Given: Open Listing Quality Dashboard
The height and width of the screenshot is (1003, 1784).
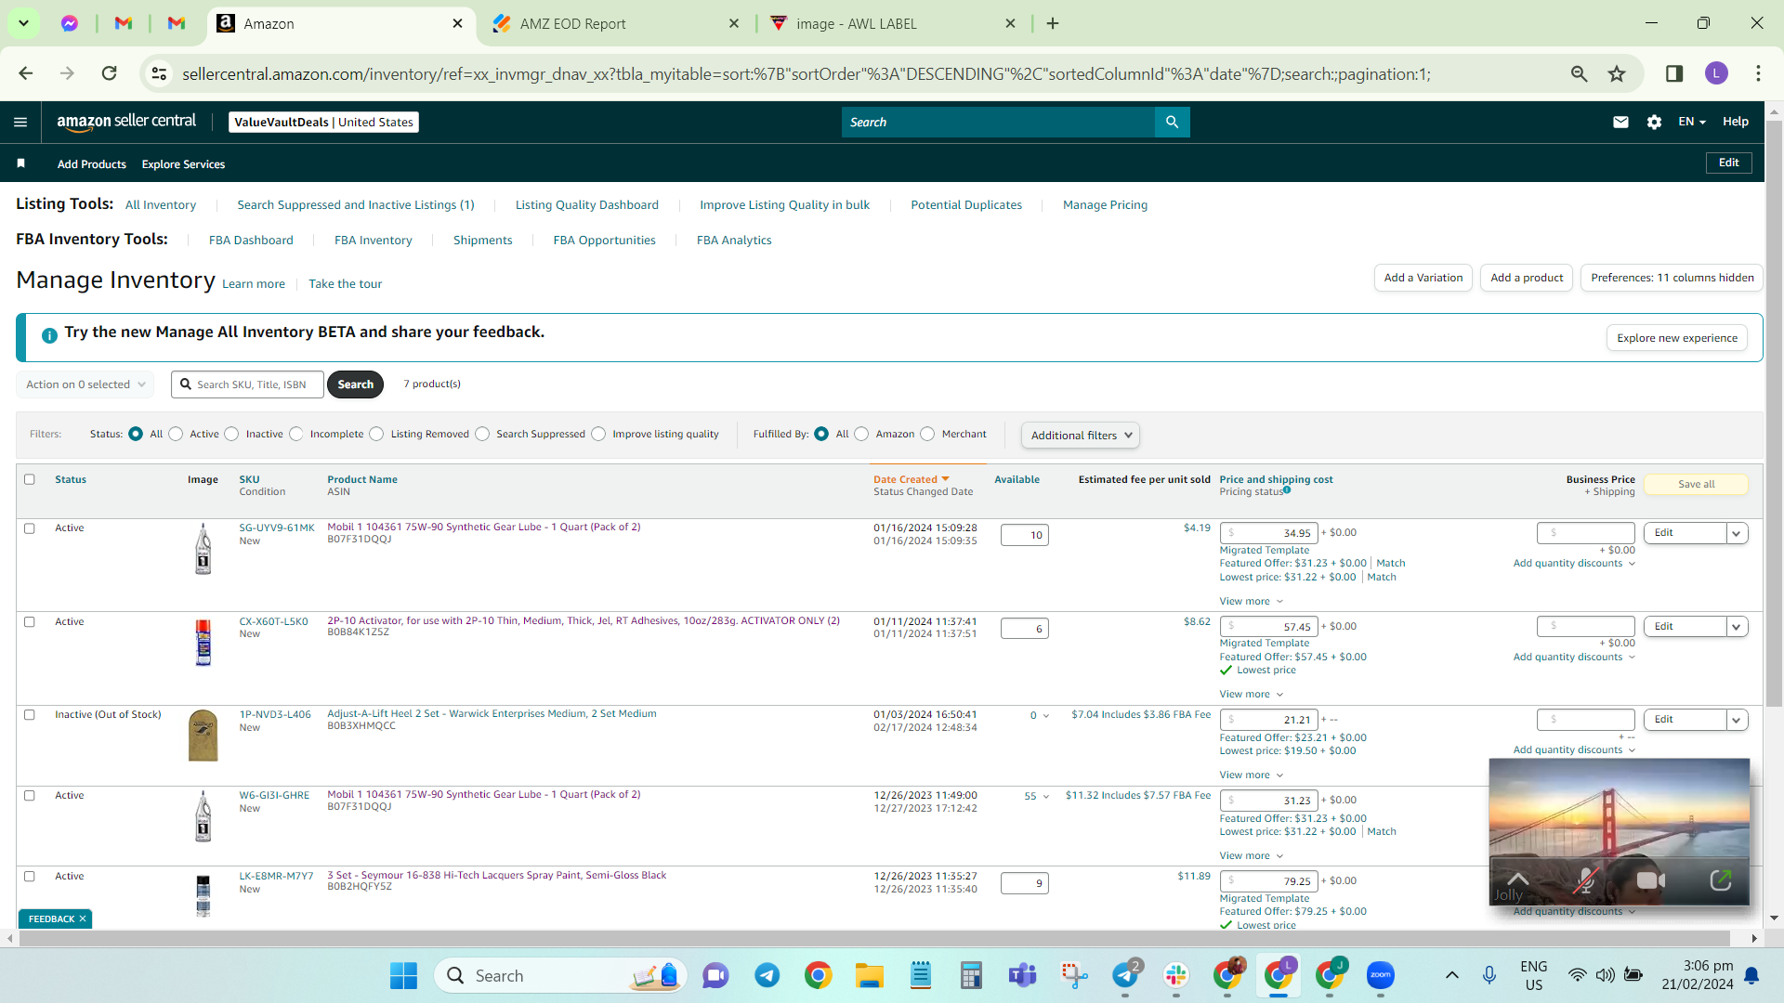Looking at the screenshot, I should (x=586, y=204).
